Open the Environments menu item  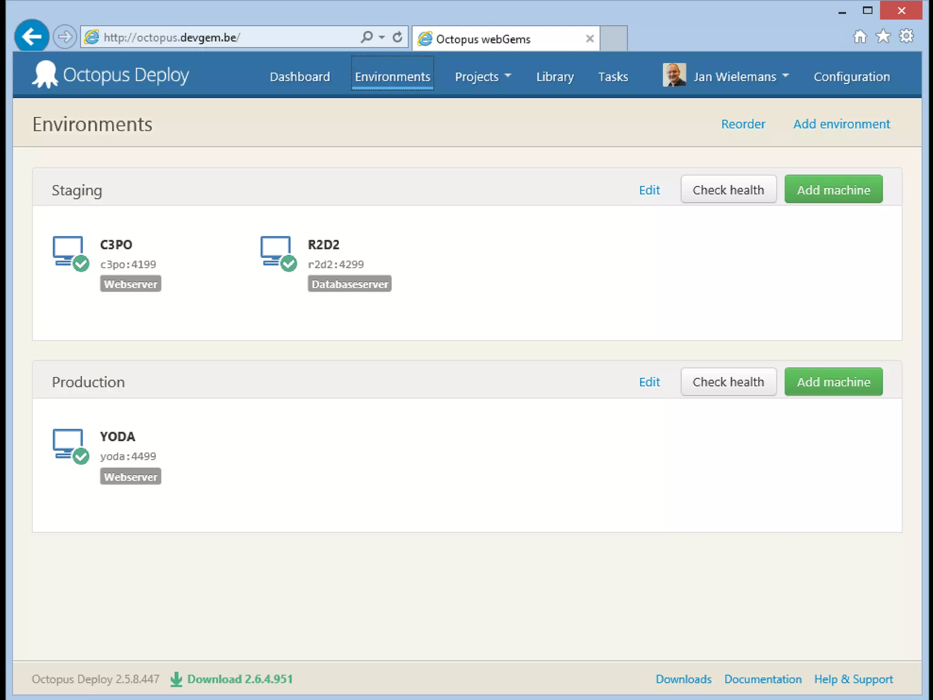392,77
